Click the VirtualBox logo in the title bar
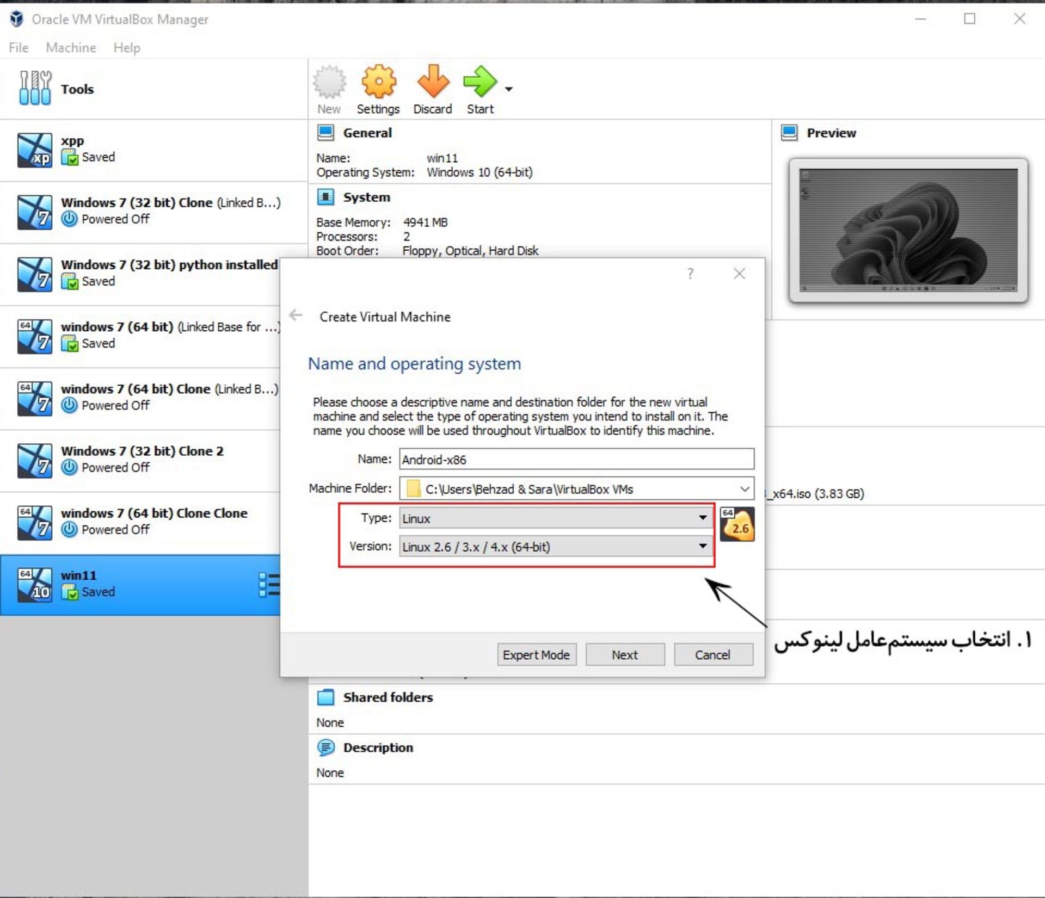This screenshot has width=1045, height=898. (16, 19)
